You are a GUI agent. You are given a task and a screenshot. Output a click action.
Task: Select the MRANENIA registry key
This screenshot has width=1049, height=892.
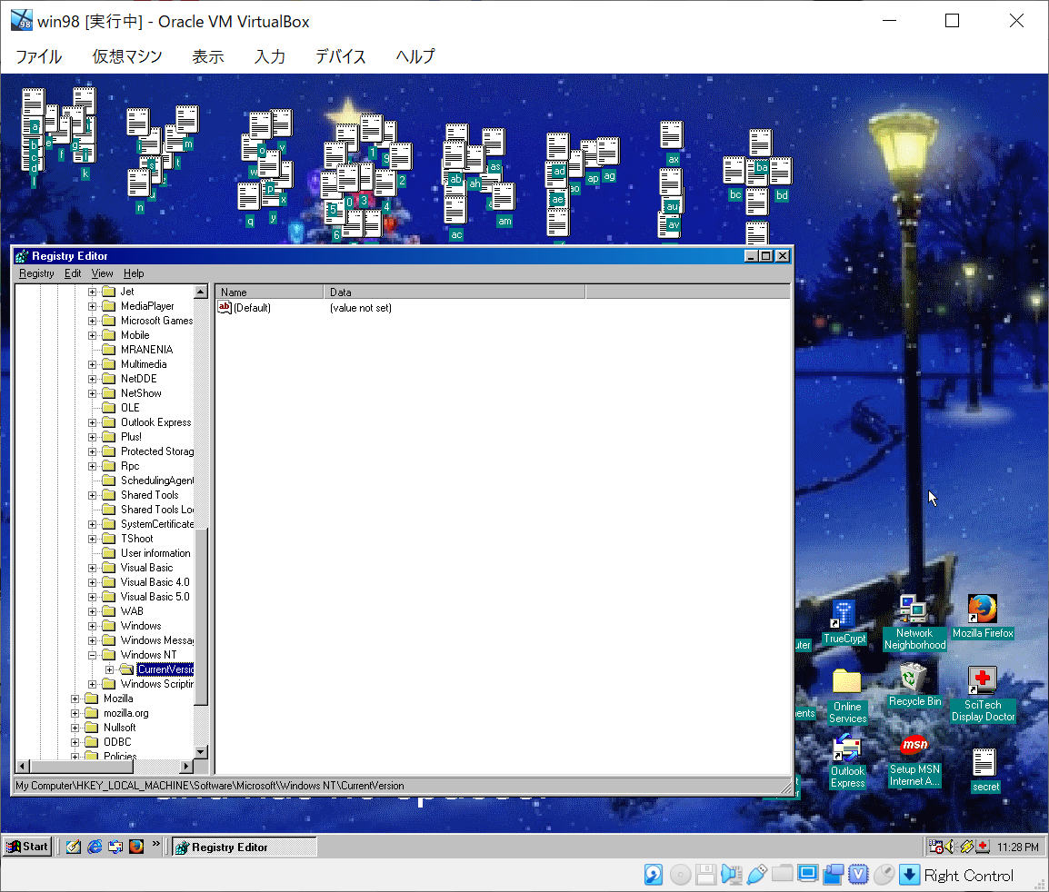(x=146, y=350)
